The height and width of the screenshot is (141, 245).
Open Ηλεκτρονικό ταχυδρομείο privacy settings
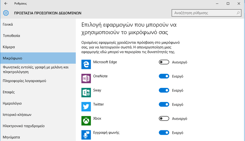pos(24,126)
